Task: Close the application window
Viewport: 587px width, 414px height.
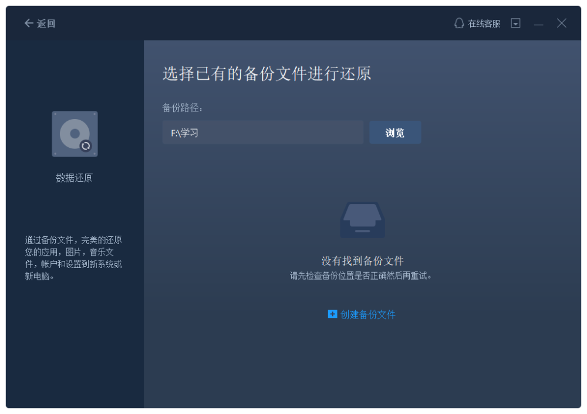Action: (561, 23)
